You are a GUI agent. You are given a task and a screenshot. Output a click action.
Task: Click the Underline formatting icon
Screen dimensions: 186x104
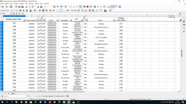(27, 10)
